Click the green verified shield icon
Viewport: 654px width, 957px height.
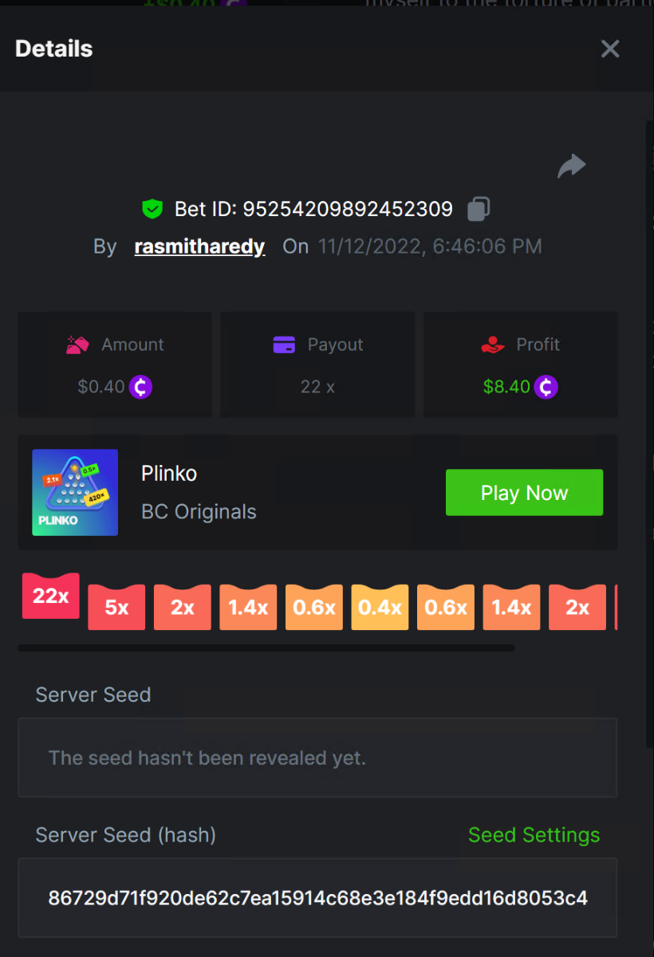pyautogui.click(x=152, y=210)
